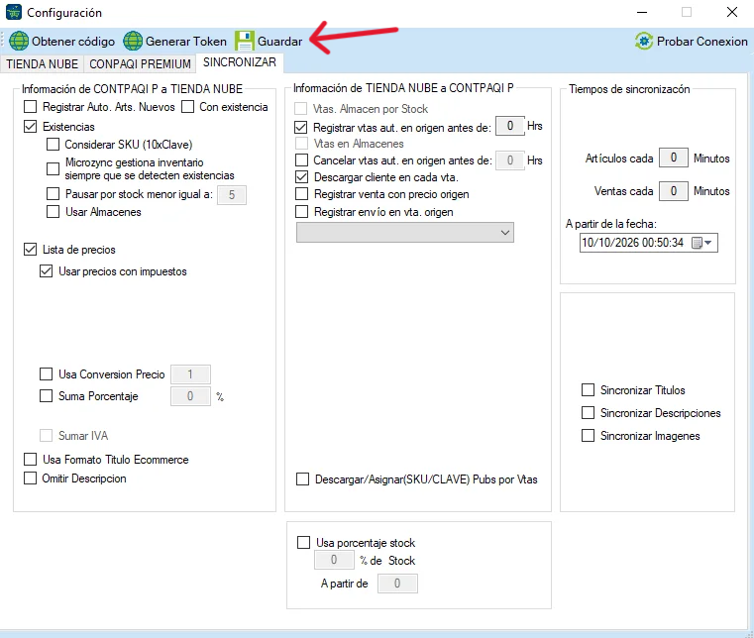Close the Configuración window
The width and height of the screenshot is (754, 638).
(x=732, y=12)
